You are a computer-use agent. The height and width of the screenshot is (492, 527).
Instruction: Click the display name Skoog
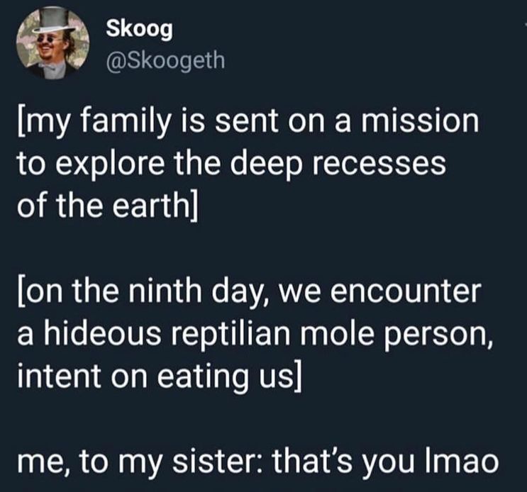tap(139, 30)
